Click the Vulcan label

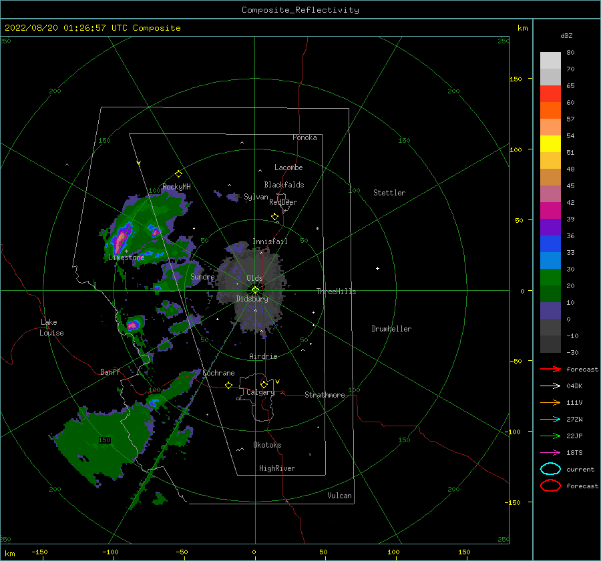point(340,496)
